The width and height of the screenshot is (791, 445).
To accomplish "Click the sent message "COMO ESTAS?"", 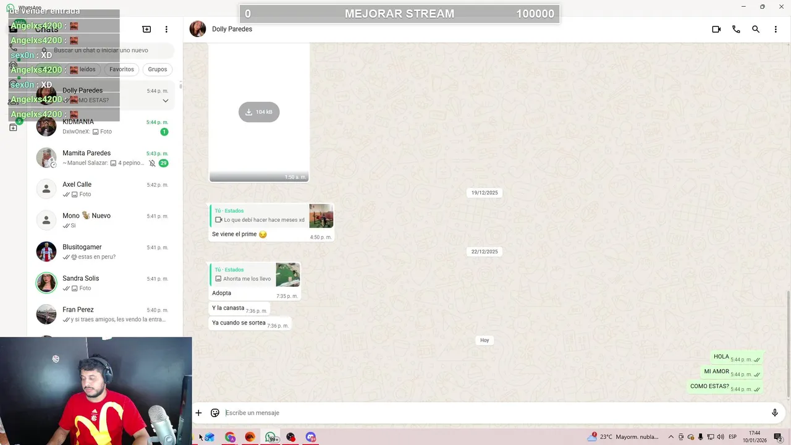I will pyautogui.click(x=709, y=386).
